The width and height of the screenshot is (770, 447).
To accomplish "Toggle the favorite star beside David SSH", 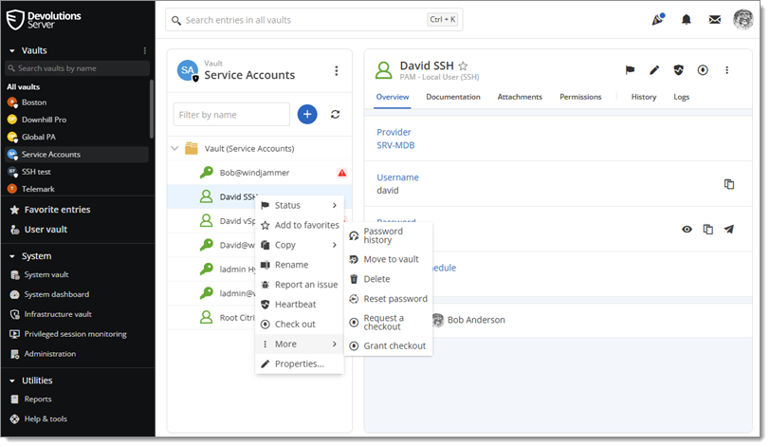I will click(463, 66).
